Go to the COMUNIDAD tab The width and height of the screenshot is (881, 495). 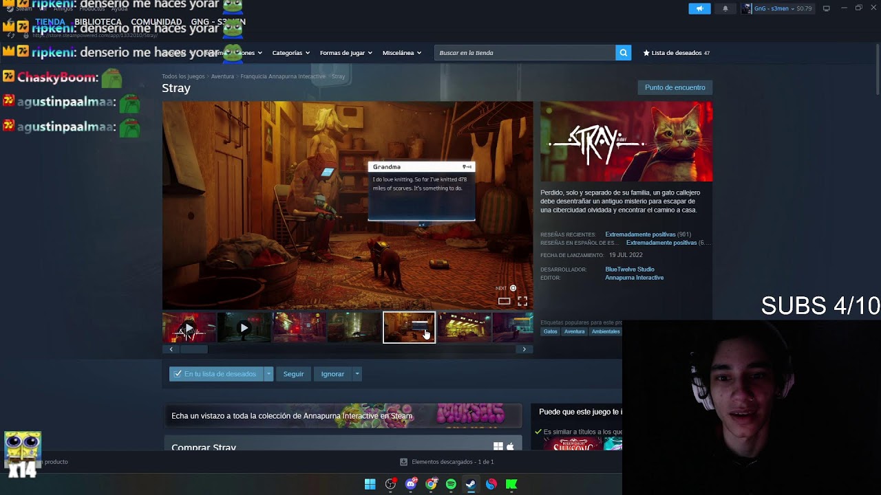click(x=156, y=22)
